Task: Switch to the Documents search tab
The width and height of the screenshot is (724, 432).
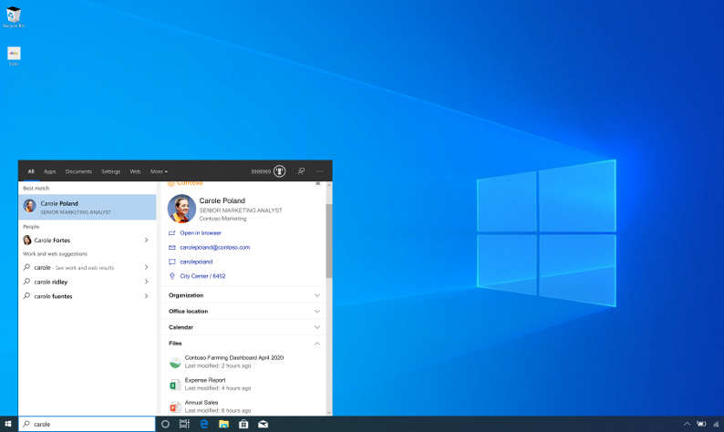Action: point(78,171)
